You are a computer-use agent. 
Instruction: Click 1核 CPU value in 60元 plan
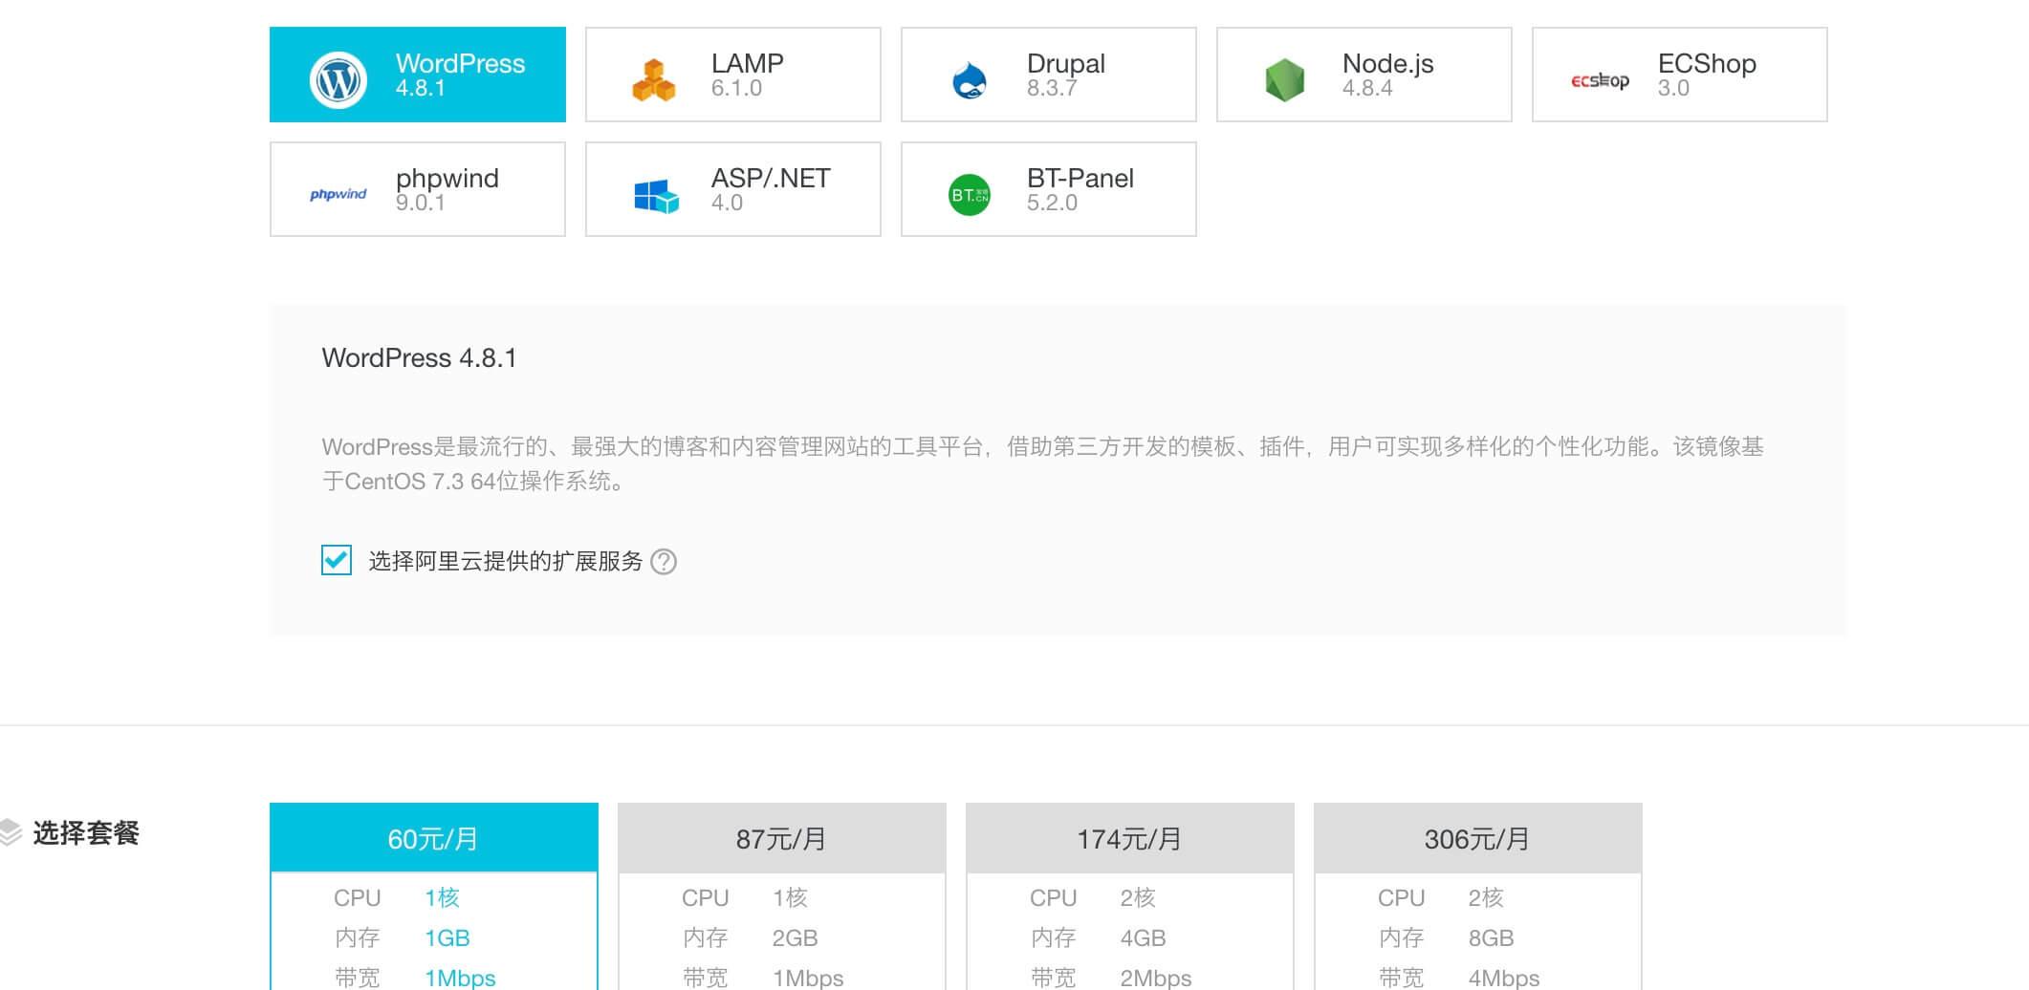click(443, 898)
